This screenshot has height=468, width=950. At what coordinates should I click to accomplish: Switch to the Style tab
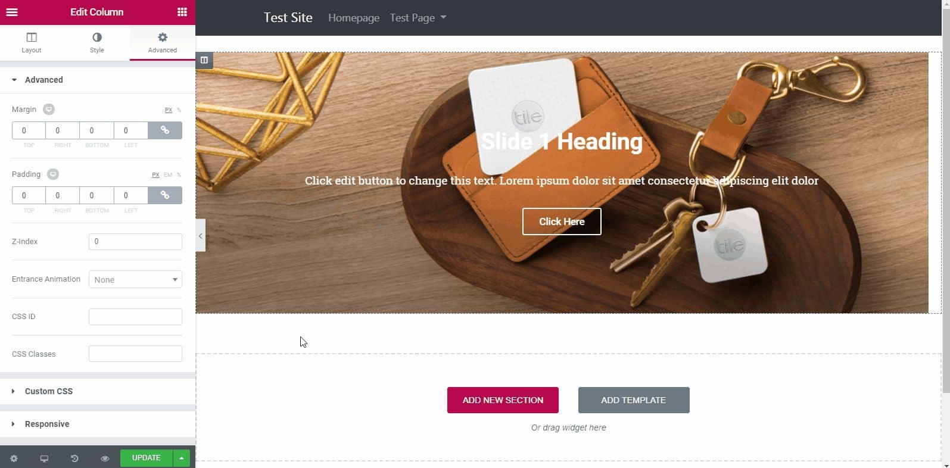[97, 43]
